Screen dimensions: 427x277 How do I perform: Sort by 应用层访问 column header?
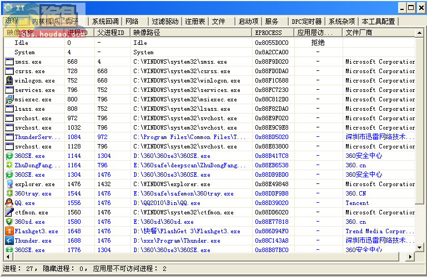click(x=318, y=33)
